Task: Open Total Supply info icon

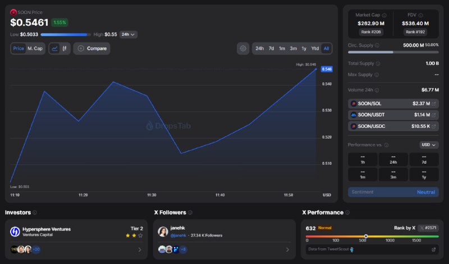Action: point(378,63)
